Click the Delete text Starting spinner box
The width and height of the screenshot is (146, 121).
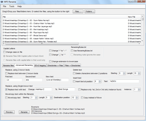click(122, 73)
